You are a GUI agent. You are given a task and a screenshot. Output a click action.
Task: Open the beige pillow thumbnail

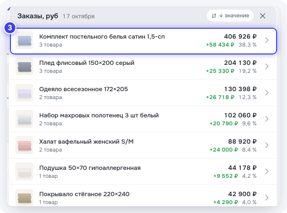(x=24, y=171)
